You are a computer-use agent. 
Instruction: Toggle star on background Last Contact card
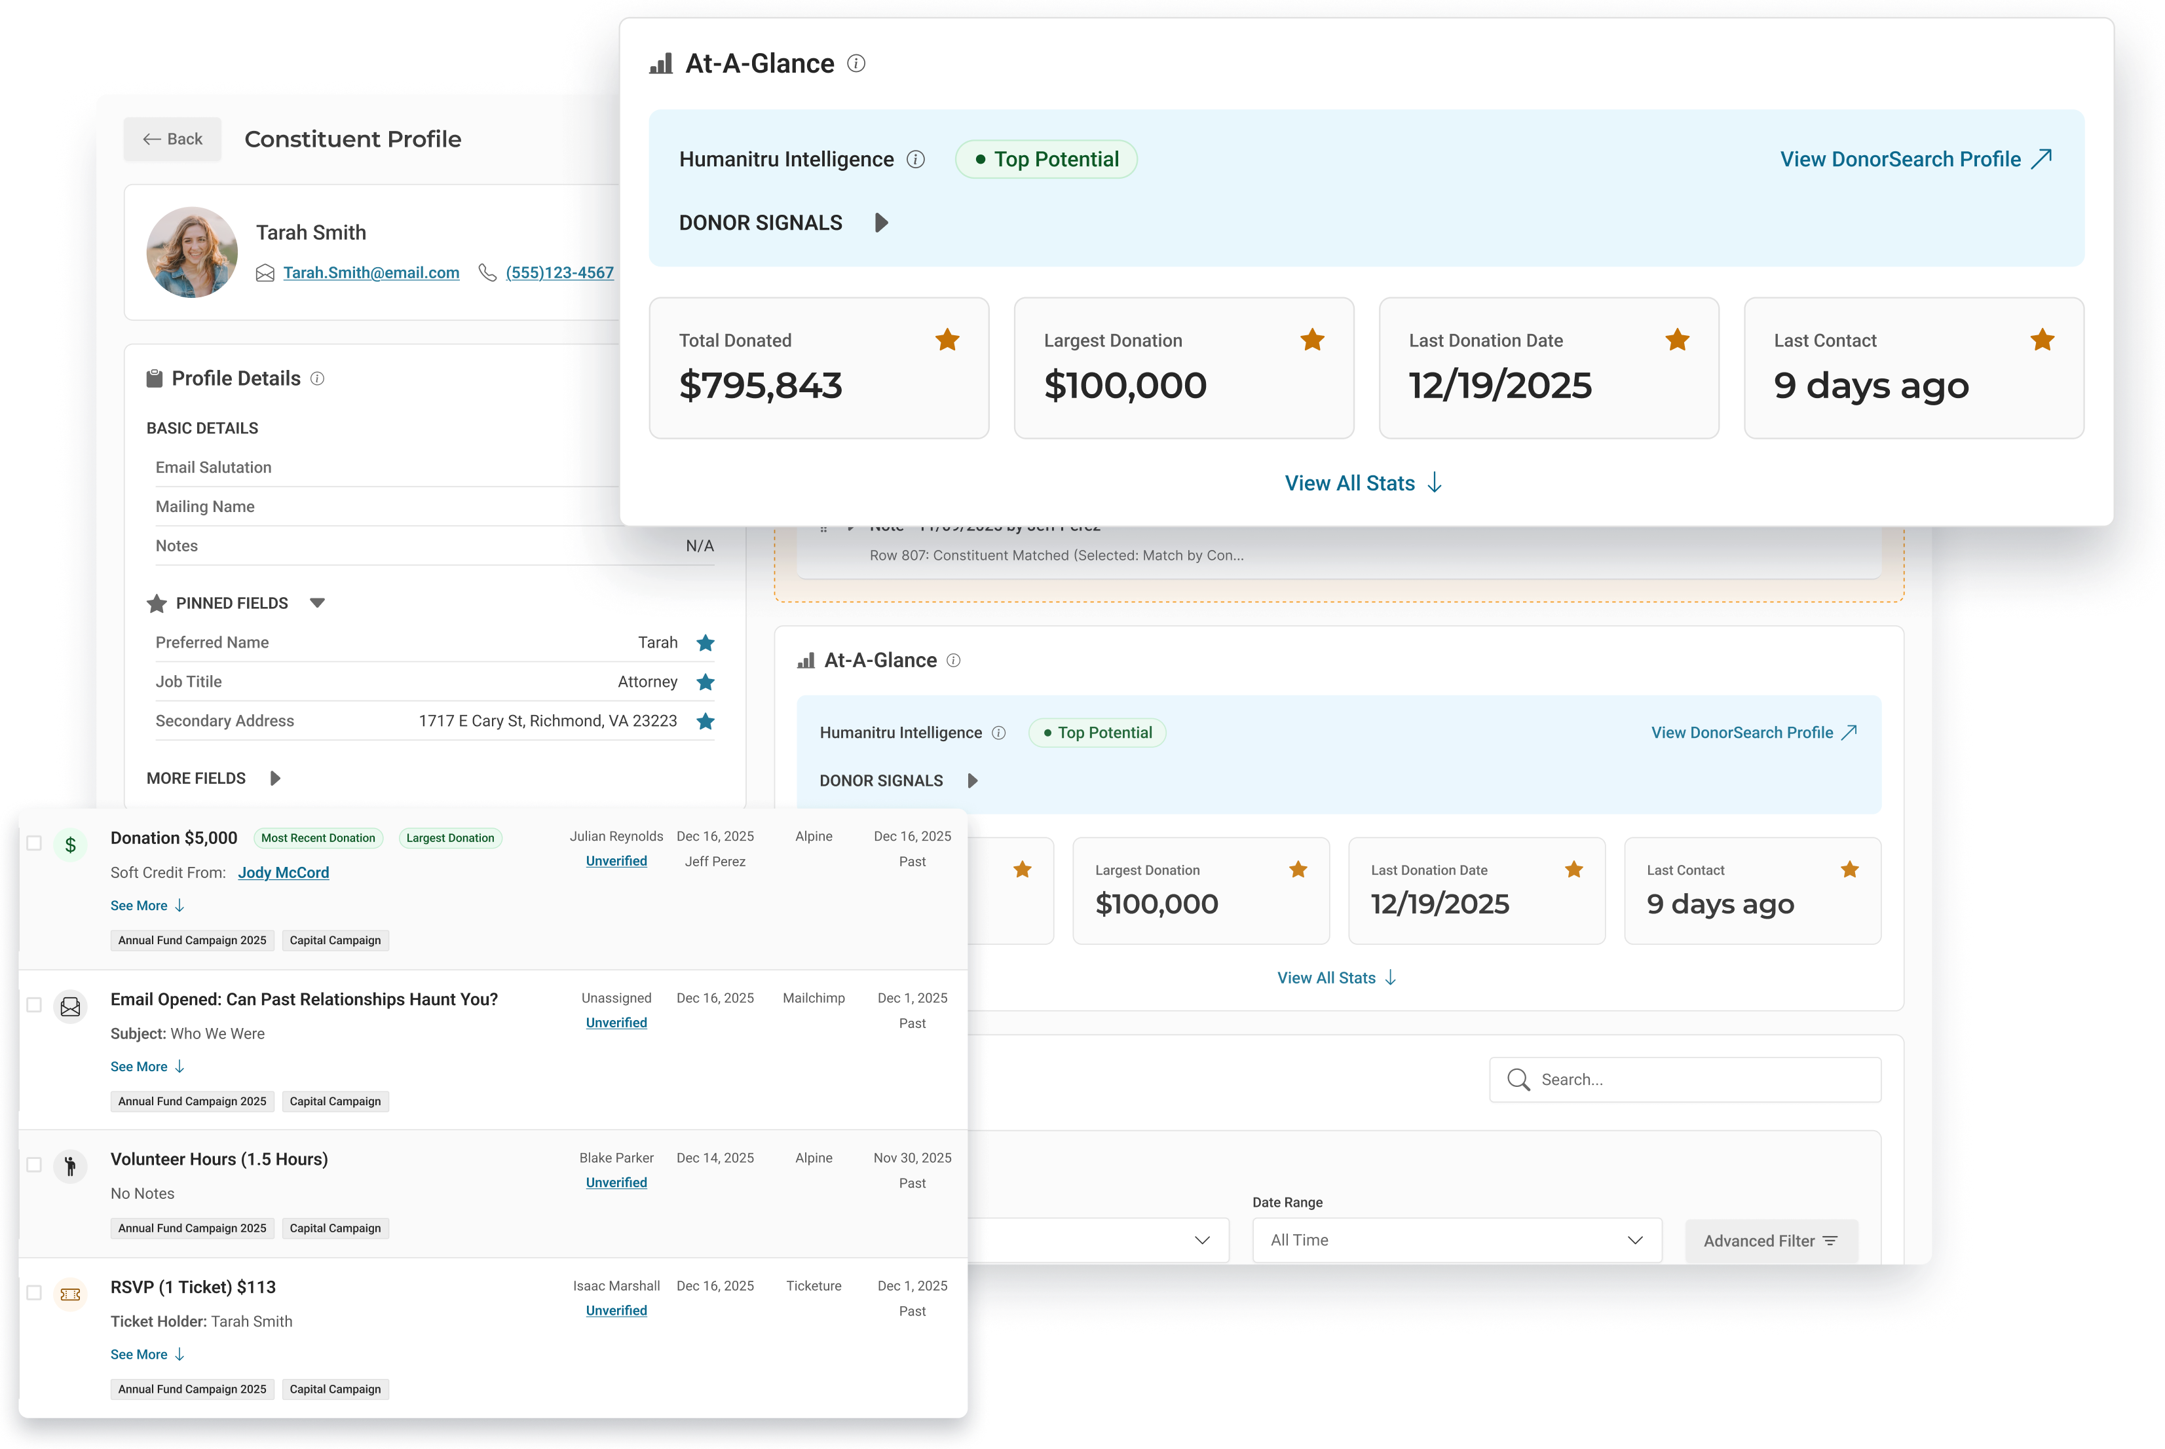pyautogui.click(x=1849, y=870)
